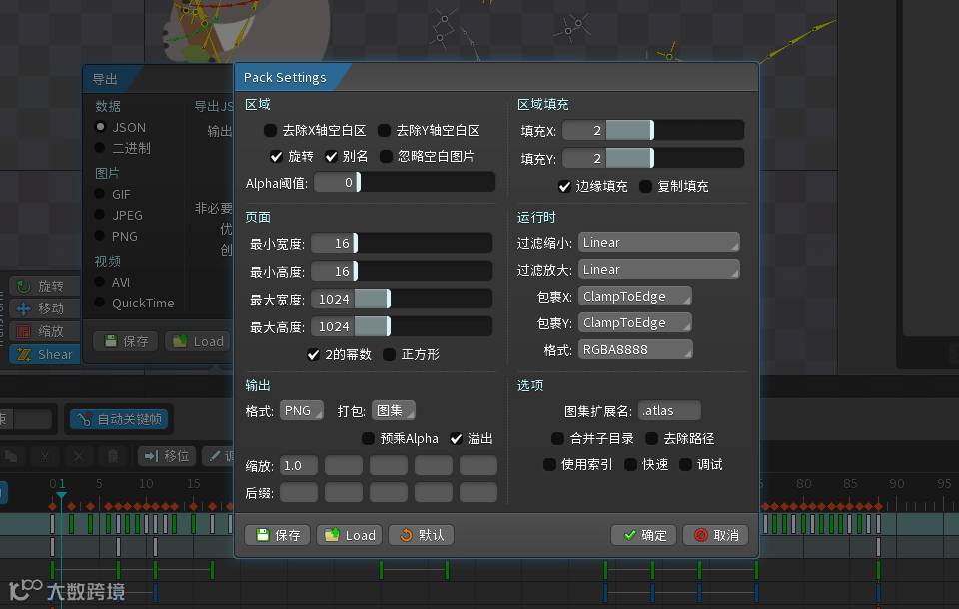The width and height of the screenshot is (959, 609).
Task: Uncheck the 旋转 checkbox in 区域
Action: tap(276, 157)
